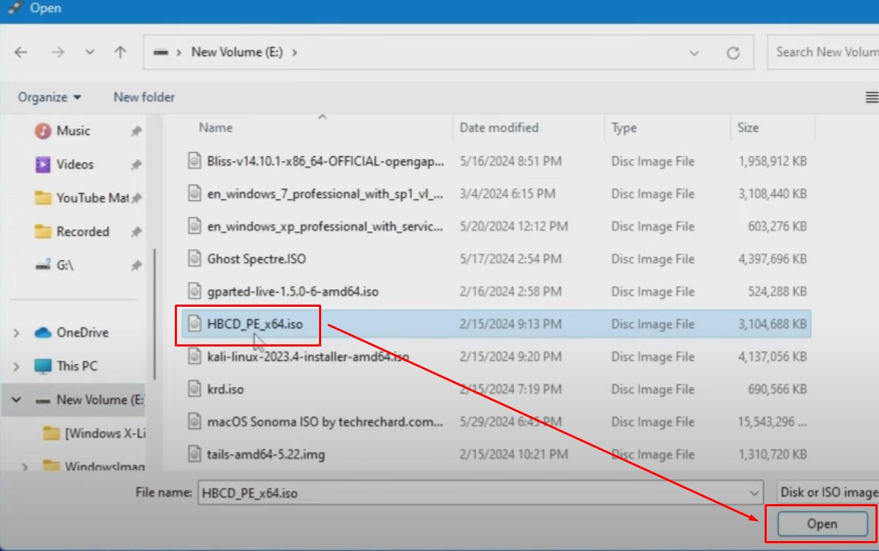Click the disc image icon of Ghost Spectre.ISO

point(195,258)
